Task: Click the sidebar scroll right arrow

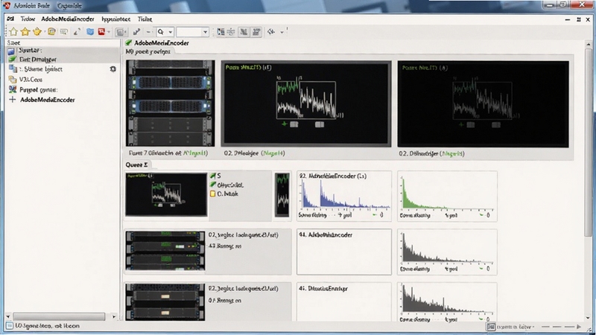Action: [x=114, y=316]
